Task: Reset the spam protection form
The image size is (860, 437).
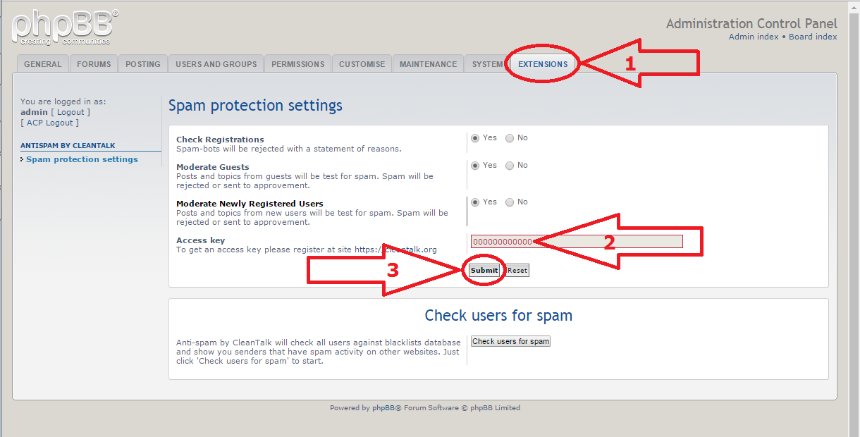Action: pos(517,270)
